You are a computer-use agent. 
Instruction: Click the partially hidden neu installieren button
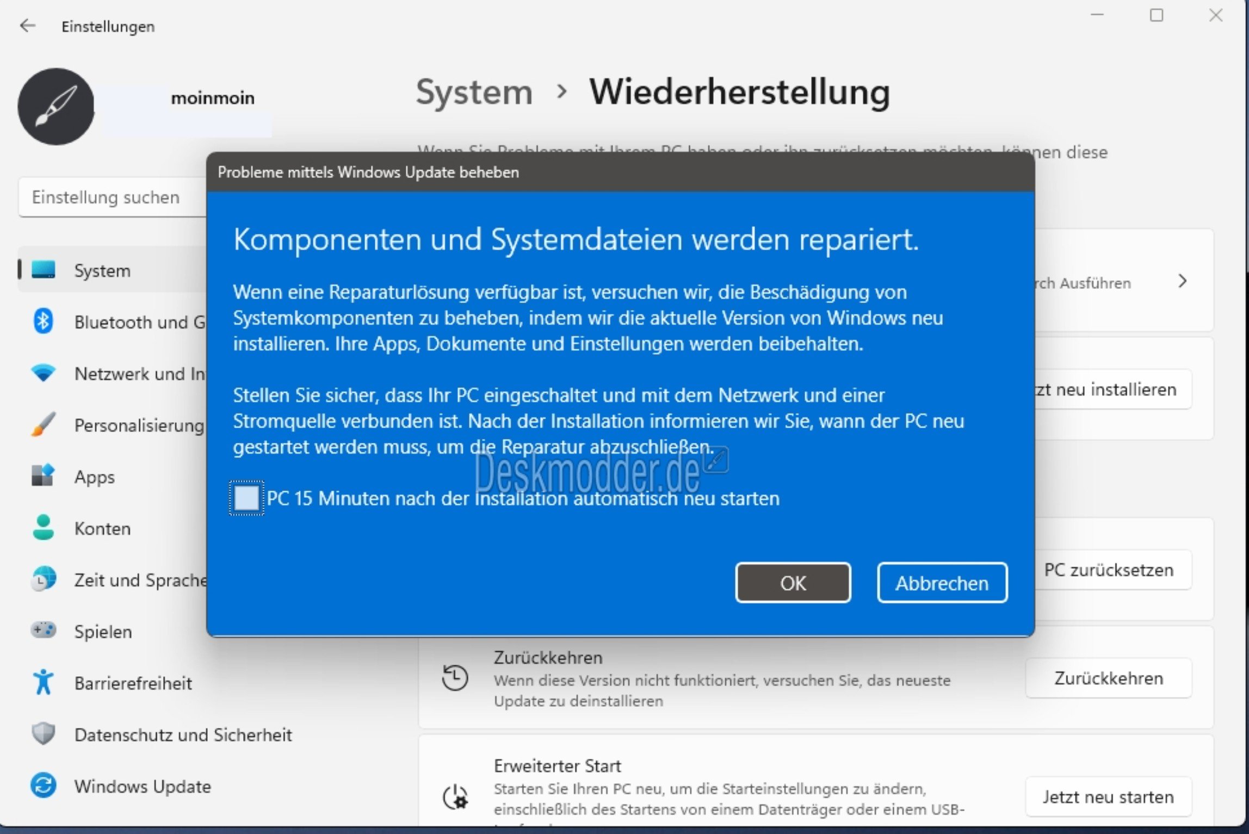click(x=1112, y=389)
